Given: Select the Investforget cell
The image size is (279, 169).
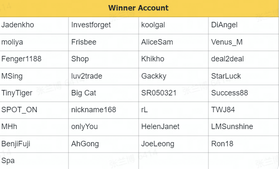Looking at the screenshot, I should pyautogui.click(x=91, y=25).
